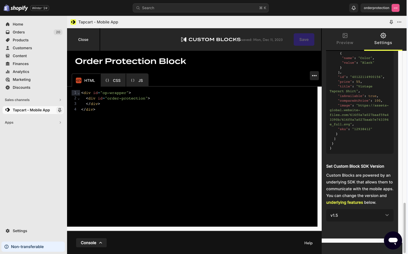Click the Products tag icon
The width and height of the screenshot is (408, 254).
[x=8, y=40]
